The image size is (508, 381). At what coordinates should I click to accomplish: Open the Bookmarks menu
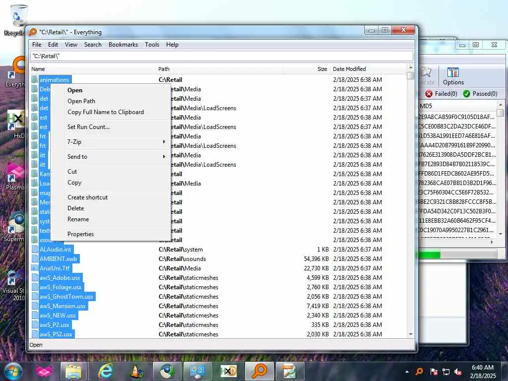coord(123,45)
